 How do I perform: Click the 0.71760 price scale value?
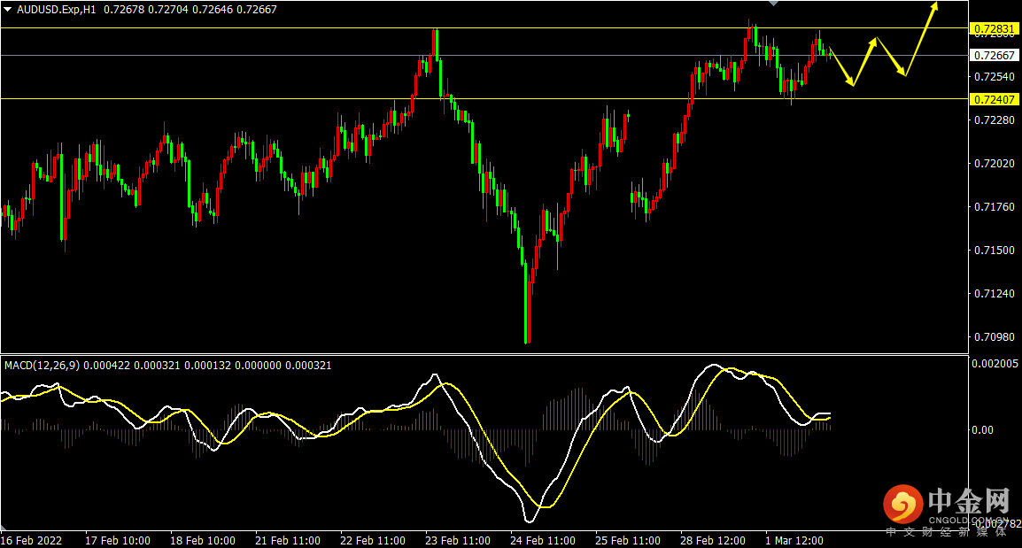[995, 207]
